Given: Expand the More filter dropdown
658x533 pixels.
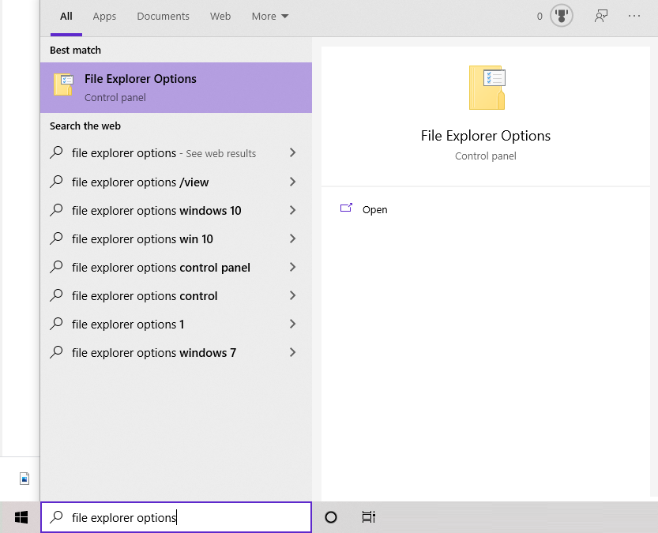Looking at the screenshot, I should [269, 16].
